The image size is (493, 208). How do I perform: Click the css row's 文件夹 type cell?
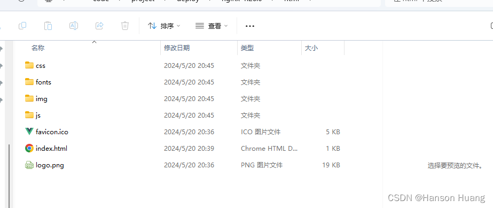251,66
